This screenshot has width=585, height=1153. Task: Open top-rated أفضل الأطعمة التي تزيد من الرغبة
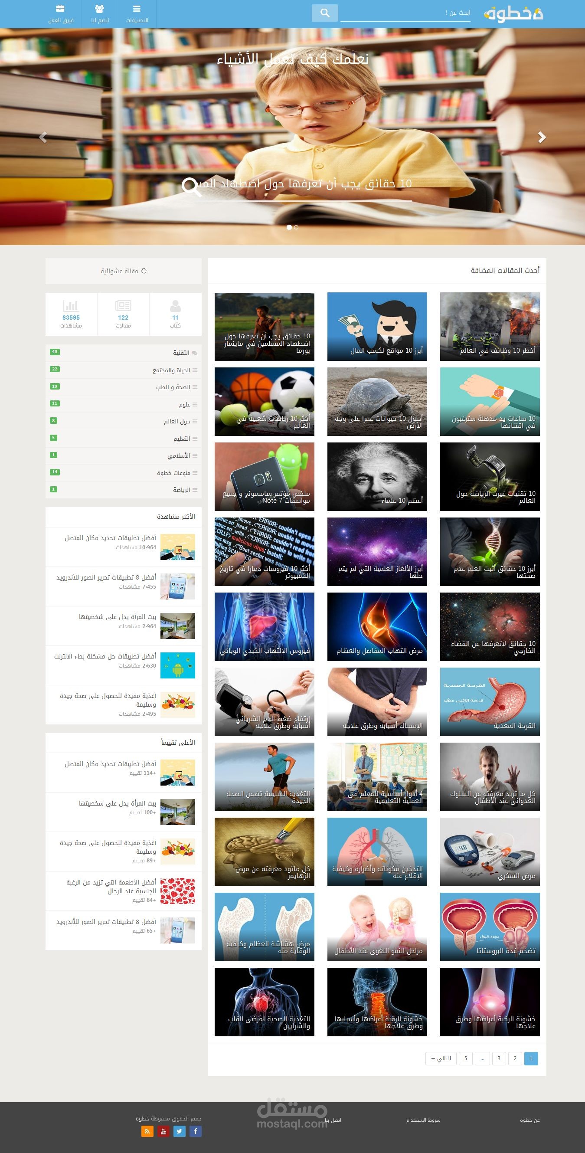(x=111, y=886)
